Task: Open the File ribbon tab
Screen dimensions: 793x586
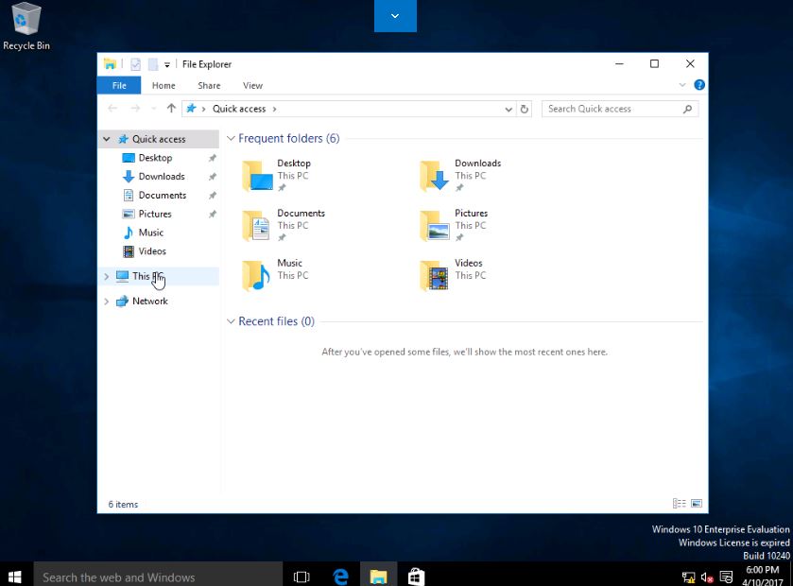Action: coord(119,85)
